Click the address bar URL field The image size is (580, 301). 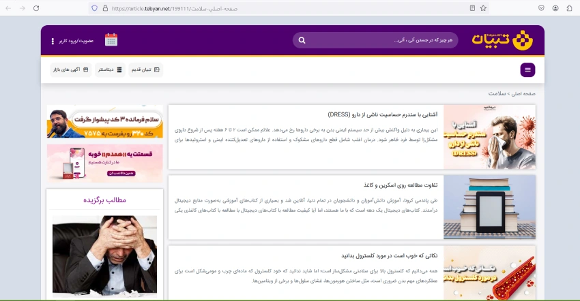coord(289,8)
